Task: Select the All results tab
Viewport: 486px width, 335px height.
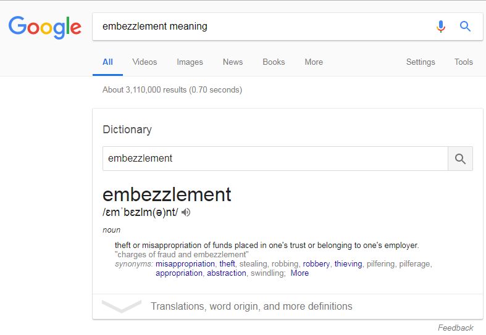Action: 107,62
